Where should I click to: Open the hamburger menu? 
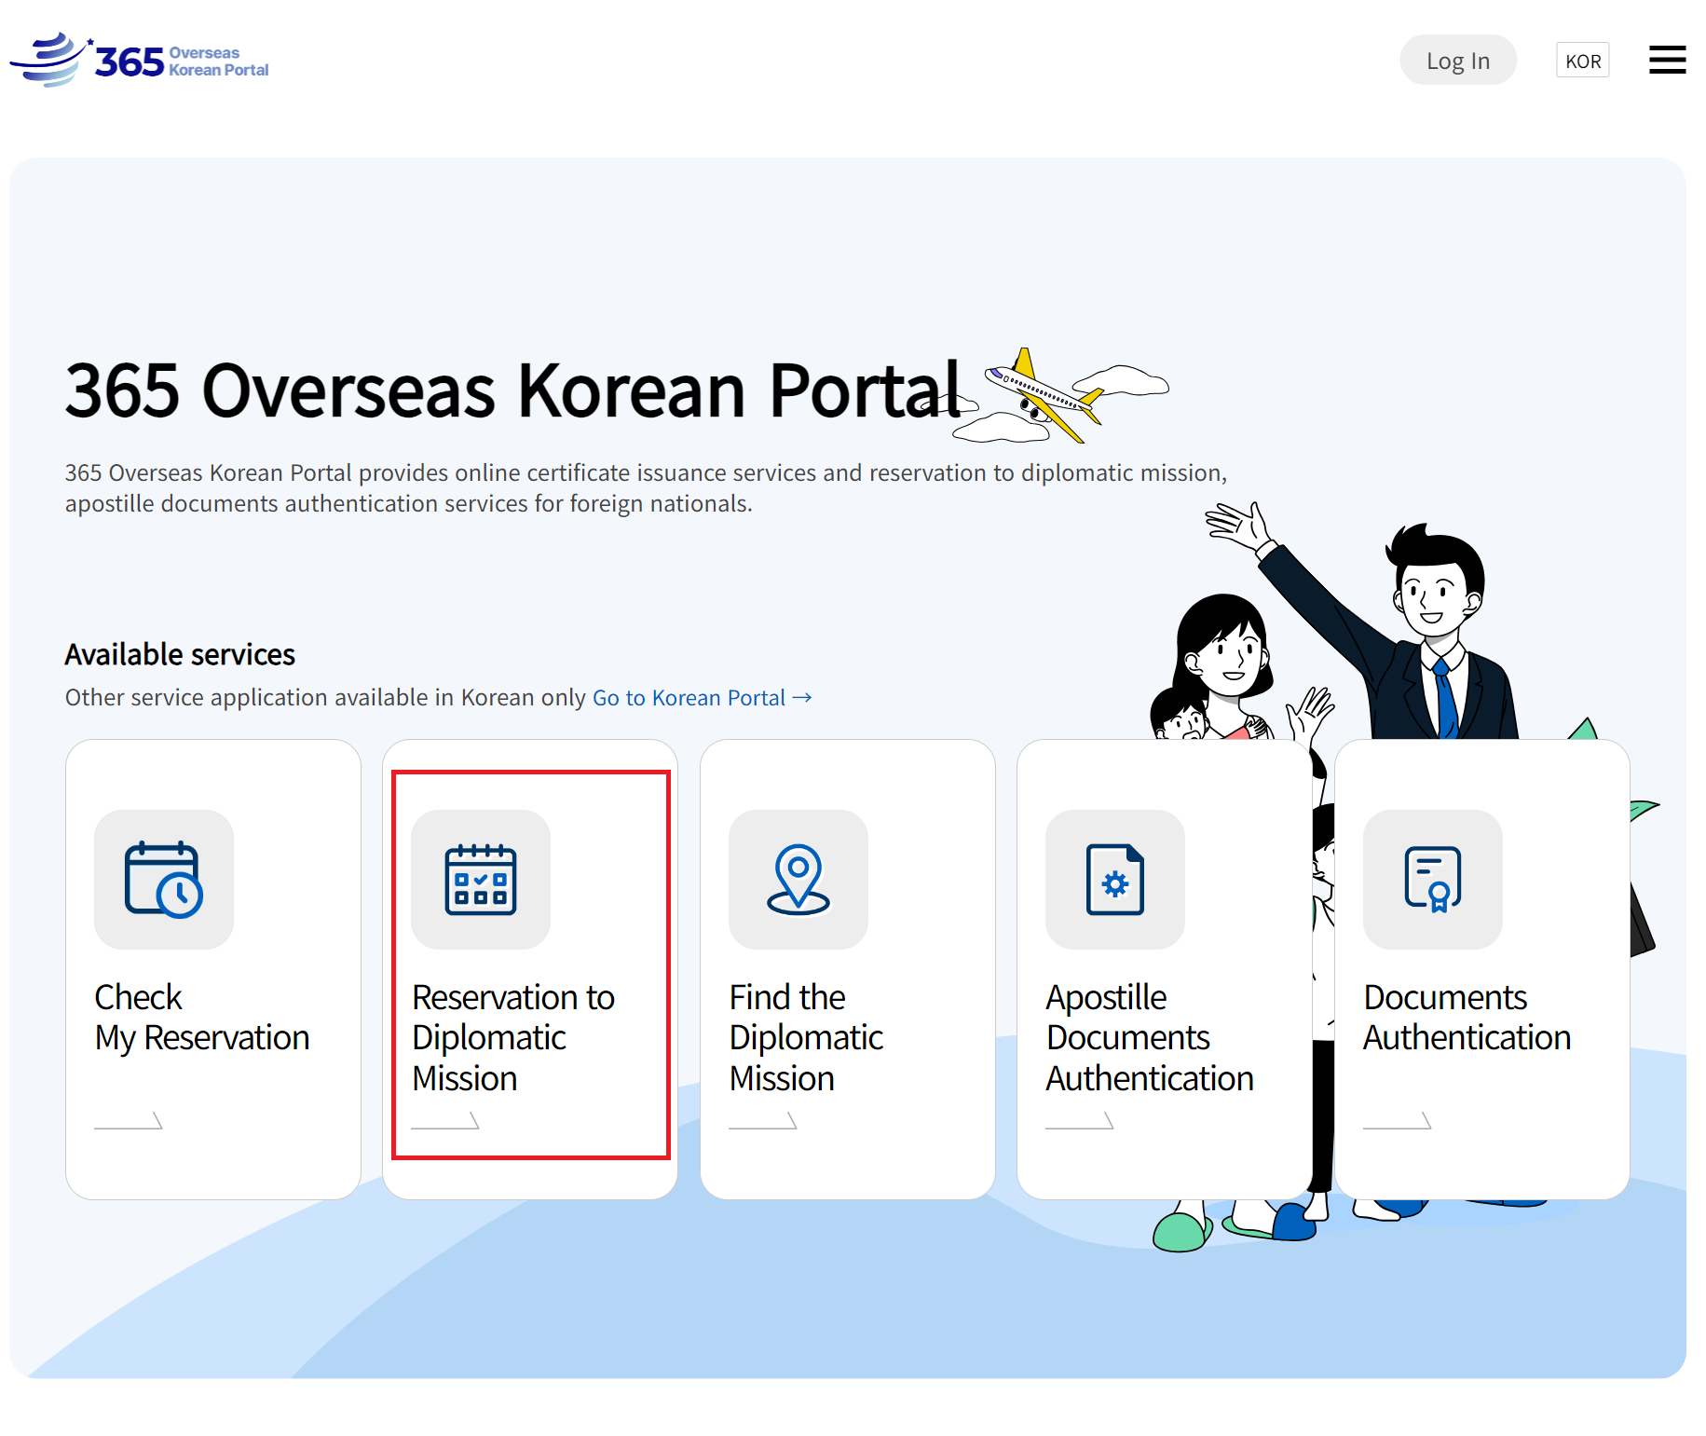[1667, 60]
